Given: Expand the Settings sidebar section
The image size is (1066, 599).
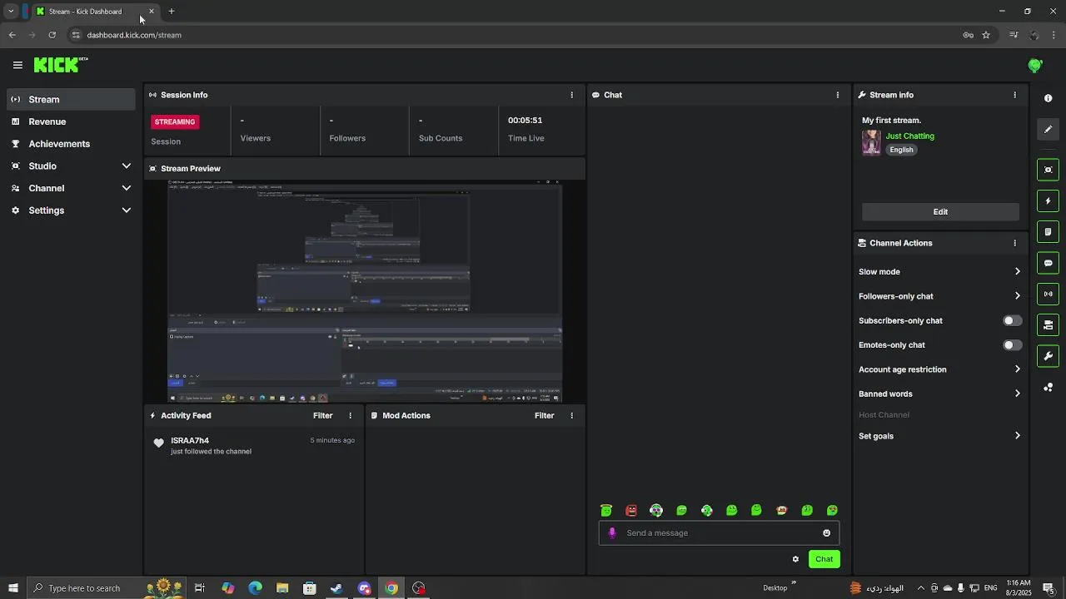Looking at the screenshot, I should coord(71,210).
